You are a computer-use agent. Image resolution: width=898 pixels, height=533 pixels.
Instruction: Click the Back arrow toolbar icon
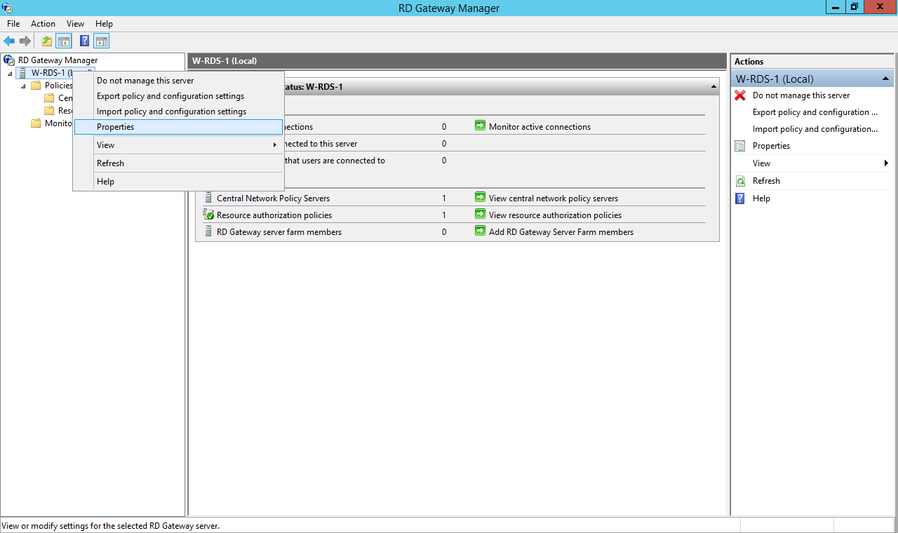(9, 41)
